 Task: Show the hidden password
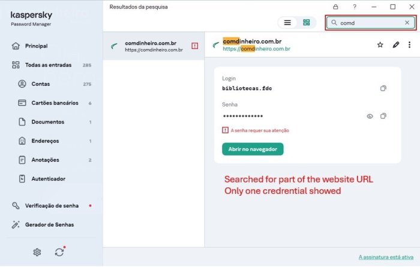click(x=370, y=116)
